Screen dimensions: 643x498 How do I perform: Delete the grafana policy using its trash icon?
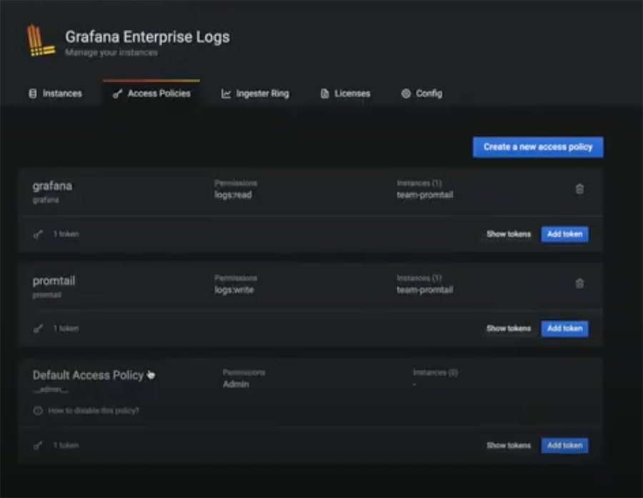(580, 188)
